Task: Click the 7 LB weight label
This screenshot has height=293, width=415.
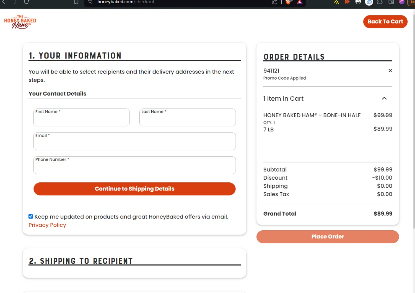Action: 268,129
